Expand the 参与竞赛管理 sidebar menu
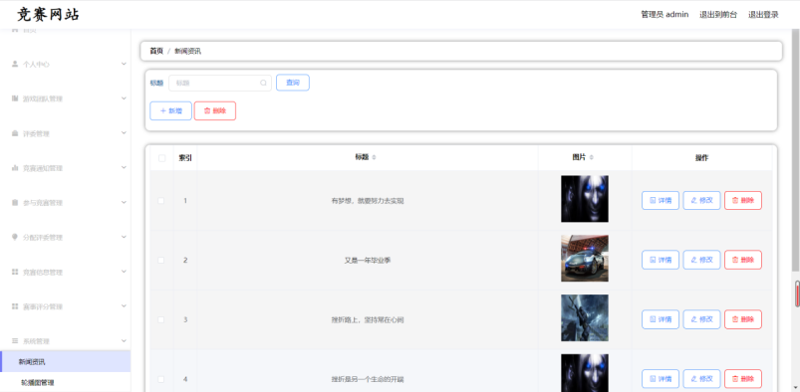 pyautogui.click(x=66, y=202)
